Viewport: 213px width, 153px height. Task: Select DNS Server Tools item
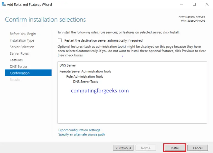tap(85, 82)
